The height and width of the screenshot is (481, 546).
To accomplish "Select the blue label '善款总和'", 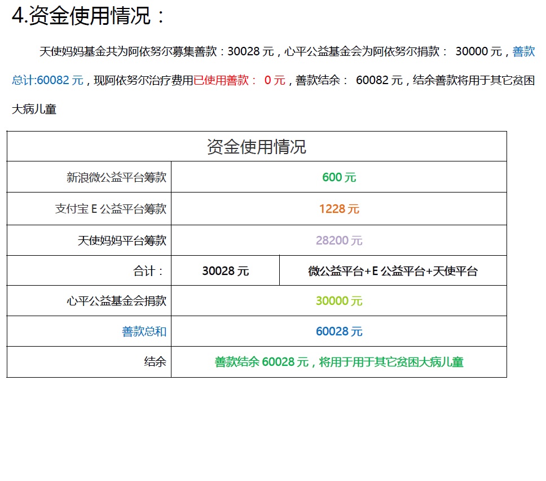I will click(x=144, y=331).
